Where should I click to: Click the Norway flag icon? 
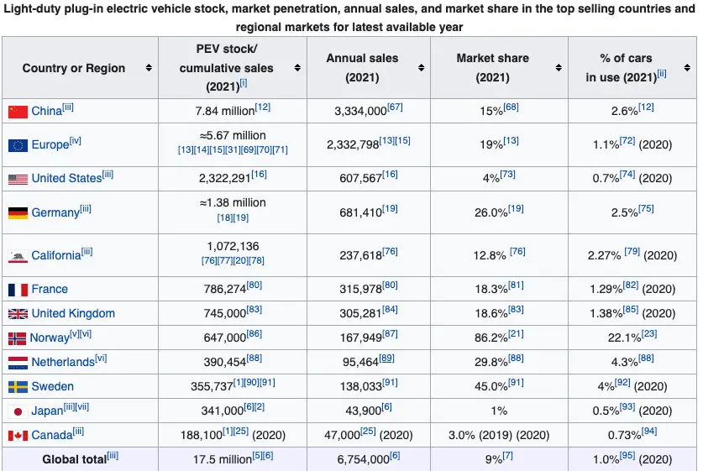click(x=18, y=338)
